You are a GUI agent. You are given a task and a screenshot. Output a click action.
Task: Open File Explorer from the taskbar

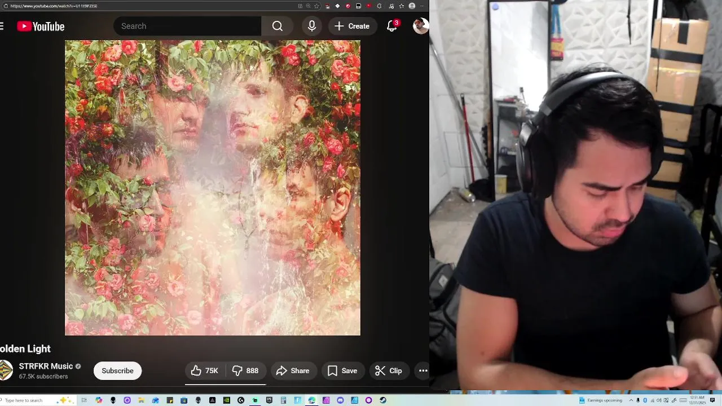coord(141,400)
